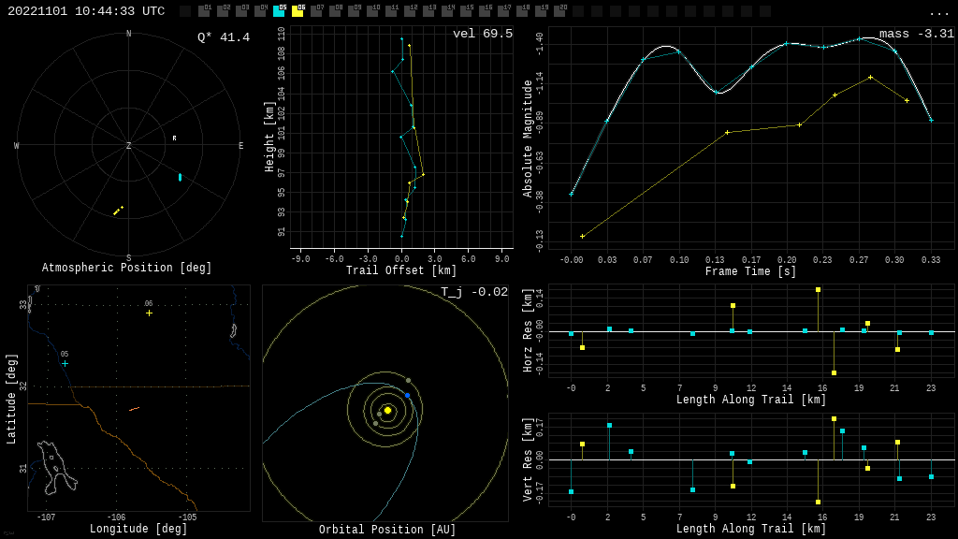The width and height of the screenshot is (958, 539).
Task: Click the cyan station 05 indicator box
Action: coord(279,11)
